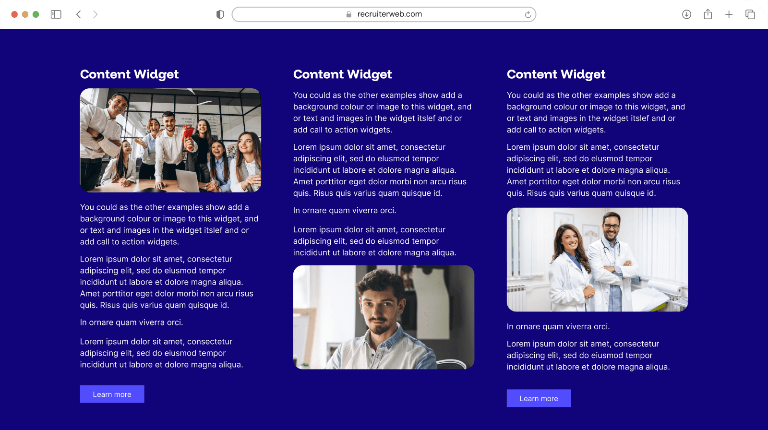The image size is (768, 430).
Task: Show tab overview icon
Action: pos(750,14)
